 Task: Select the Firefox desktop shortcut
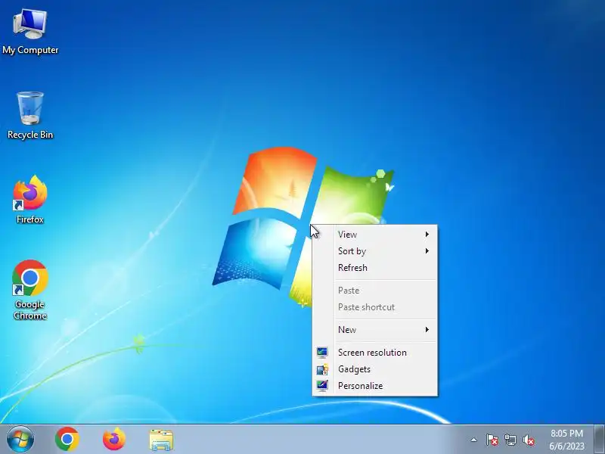[30, 199]
